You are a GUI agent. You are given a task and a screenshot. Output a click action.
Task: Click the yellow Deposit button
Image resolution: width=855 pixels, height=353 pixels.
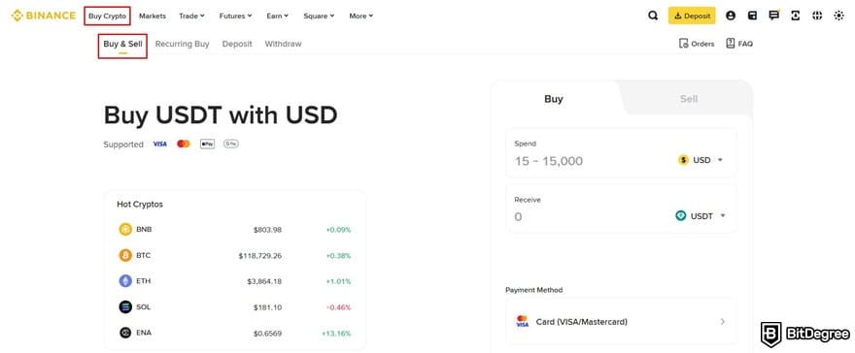[692, 16]
